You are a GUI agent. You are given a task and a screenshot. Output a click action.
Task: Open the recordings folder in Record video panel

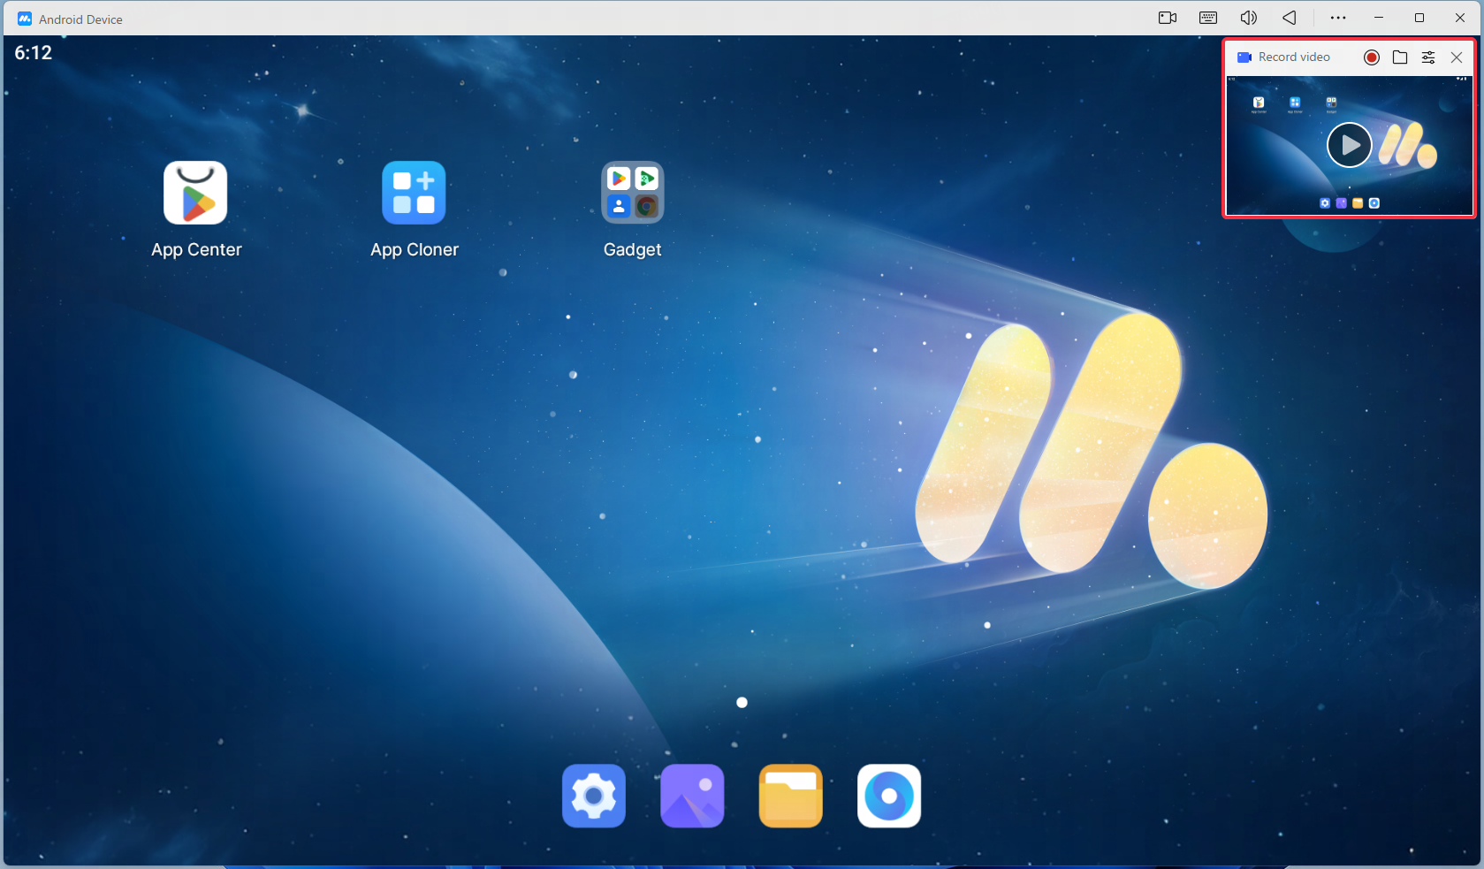coord(1400,57)
